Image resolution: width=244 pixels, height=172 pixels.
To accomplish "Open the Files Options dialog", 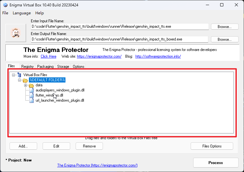I will (212, 146).
